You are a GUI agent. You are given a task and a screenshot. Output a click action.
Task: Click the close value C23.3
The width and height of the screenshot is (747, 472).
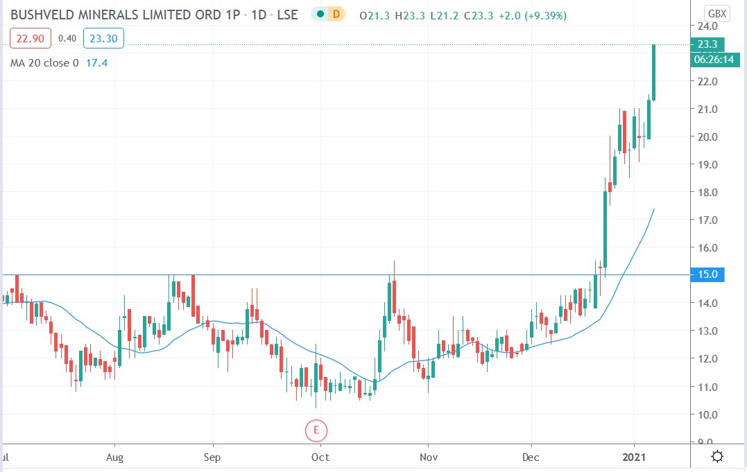479,16
